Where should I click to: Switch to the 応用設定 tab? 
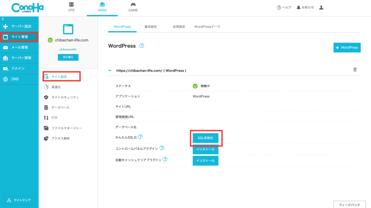pyautogui.click(x=179, y=27)
